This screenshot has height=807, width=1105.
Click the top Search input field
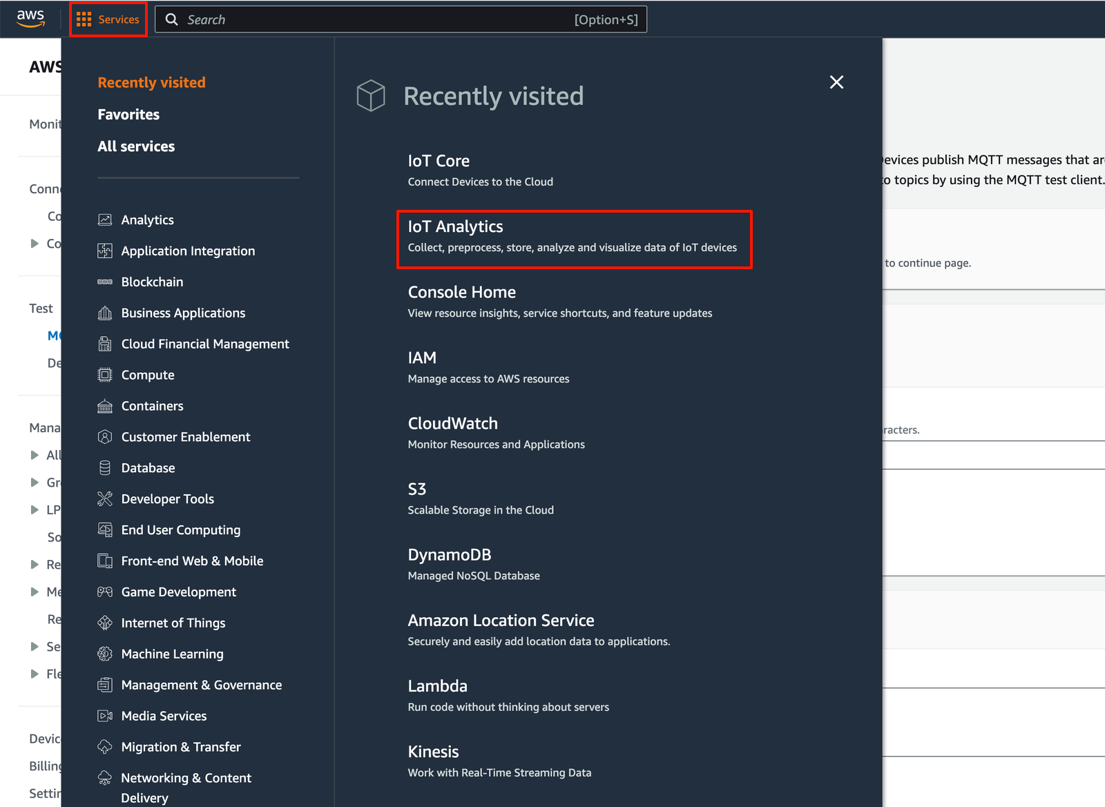(401, 19)
